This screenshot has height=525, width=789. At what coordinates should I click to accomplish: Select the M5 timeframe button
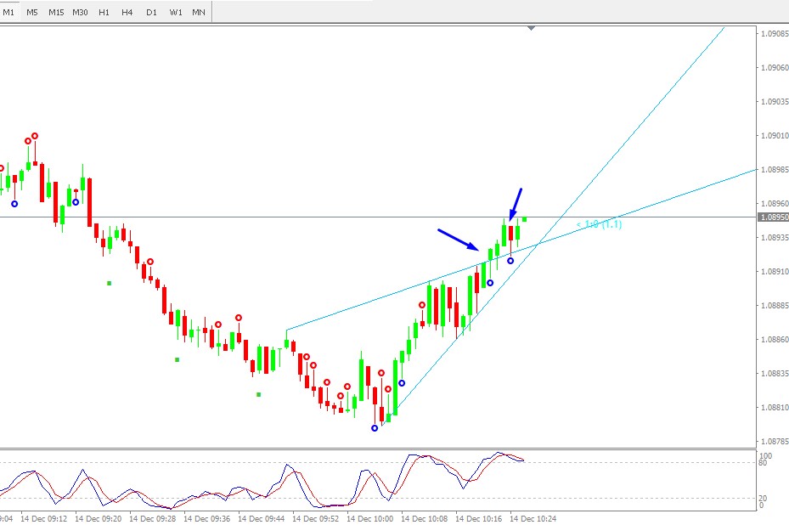(x=31, y=12)
